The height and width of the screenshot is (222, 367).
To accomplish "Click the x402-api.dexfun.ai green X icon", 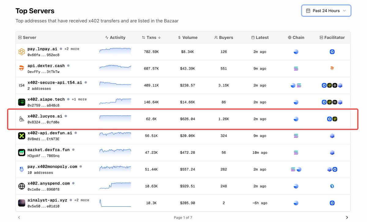I will click(21, 136).
